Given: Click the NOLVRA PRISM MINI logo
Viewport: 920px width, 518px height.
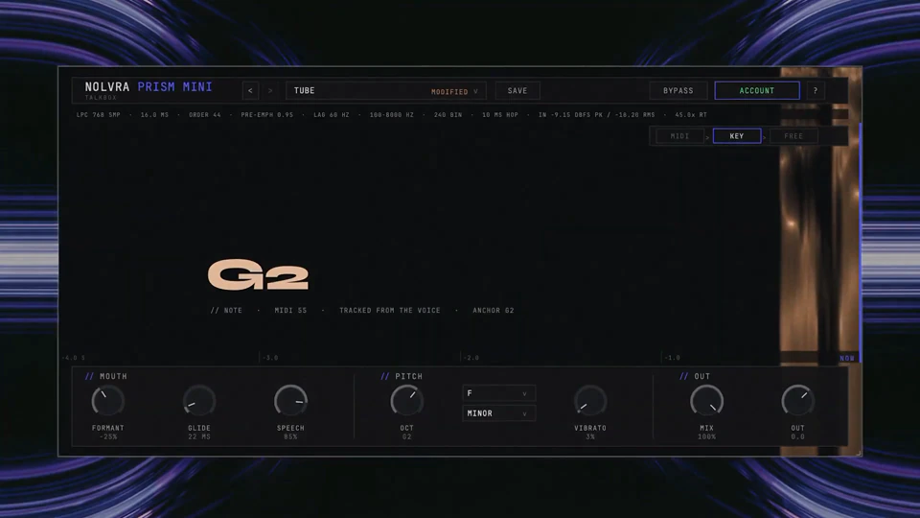Looking at the screenshot, I should point(149,87).
